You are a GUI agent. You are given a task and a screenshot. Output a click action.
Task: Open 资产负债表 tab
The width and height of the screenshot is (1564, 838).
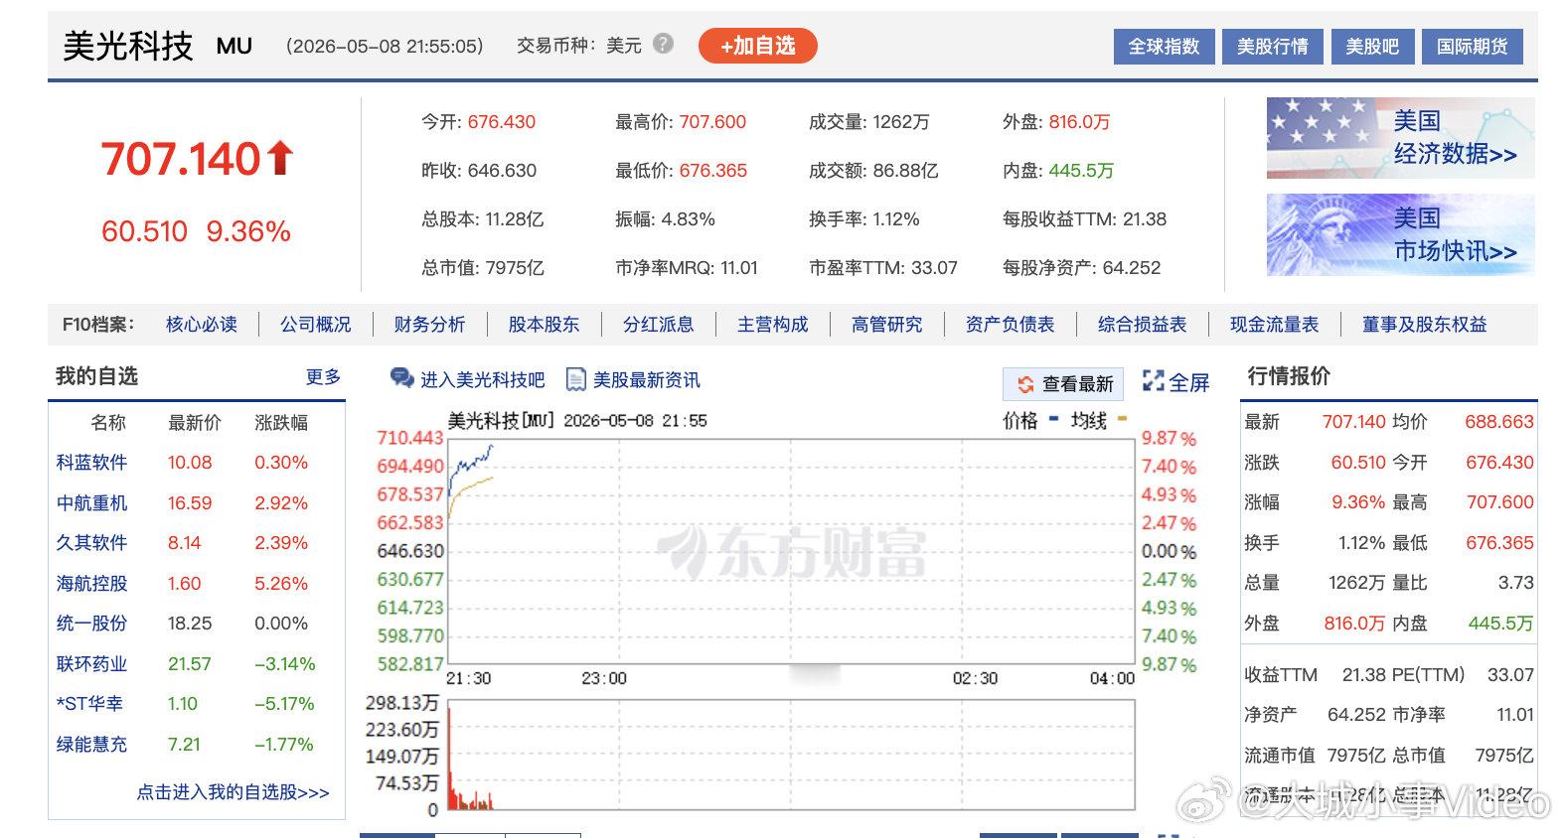pyautogui.click(x=1011, y=325)
